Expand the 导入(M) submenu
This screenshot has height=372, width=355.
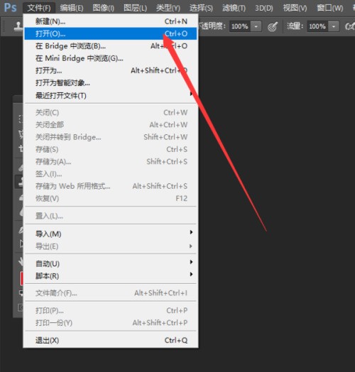tap(111, 234)
